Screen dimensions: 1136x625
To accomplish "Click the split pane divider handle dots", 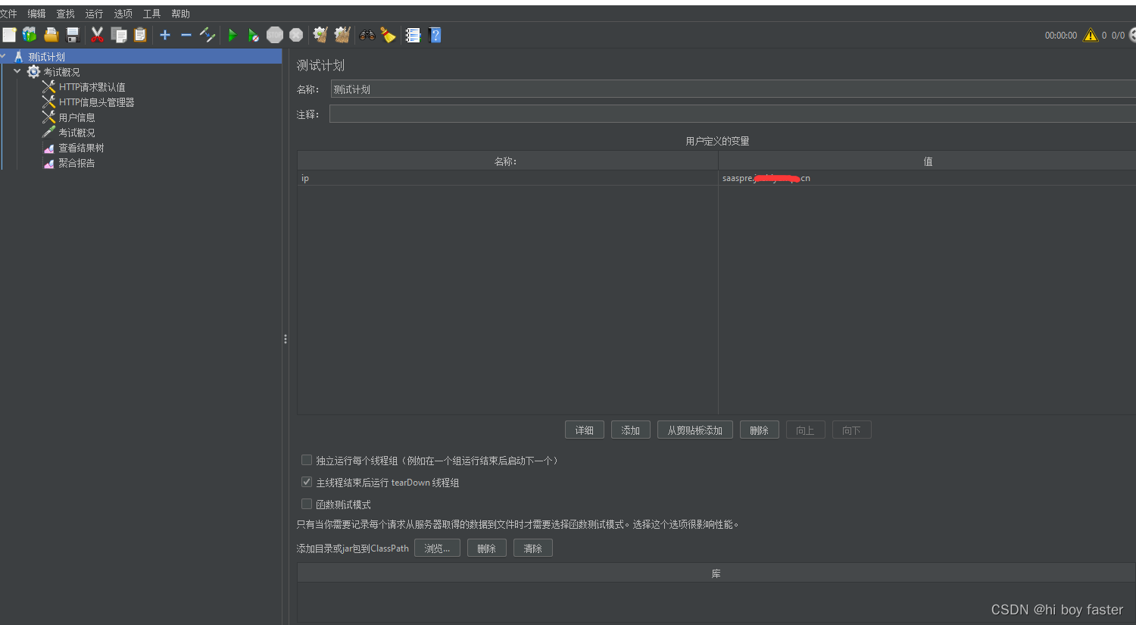I will 285,339.
